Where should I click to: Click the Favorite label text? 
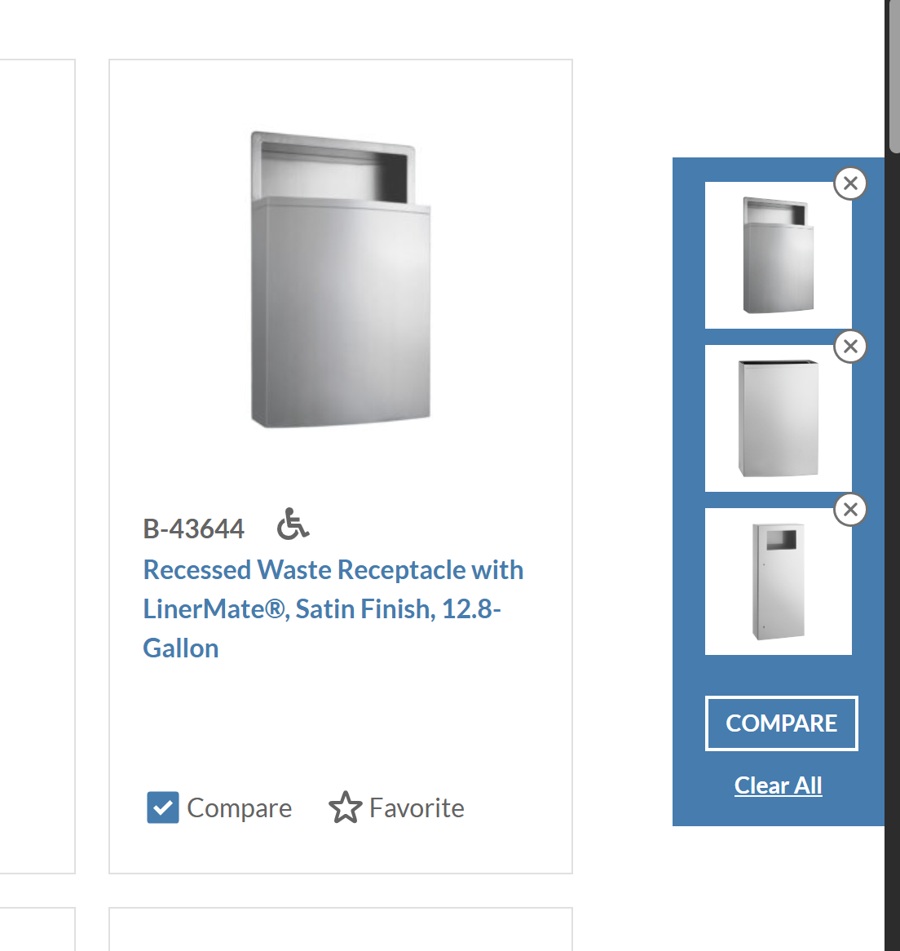click(417, 808)
